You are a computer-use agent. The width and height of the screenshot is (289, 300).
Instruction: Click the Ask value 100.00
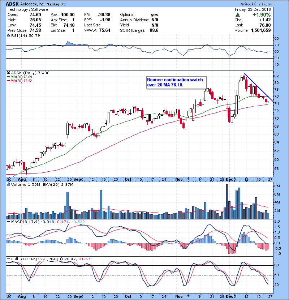pyautogui.click(x=68, y=15)
